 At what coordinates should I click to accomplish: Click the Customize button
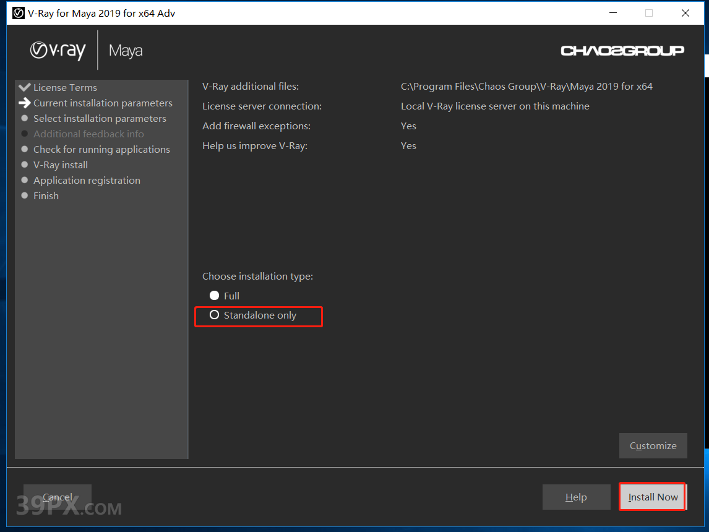click(x=653, y=445)
